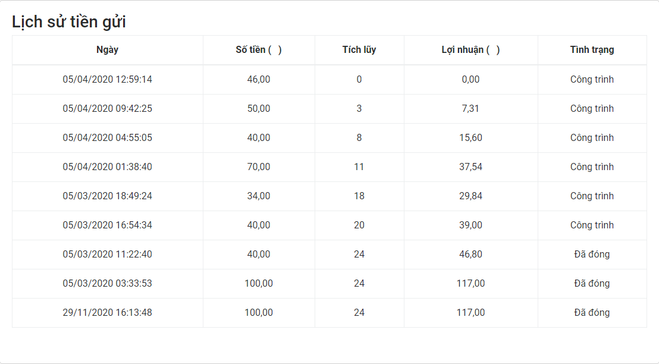
Task: Select "Đã đóng" status for 29/11/2020 deposit
Action: [592, 312]
